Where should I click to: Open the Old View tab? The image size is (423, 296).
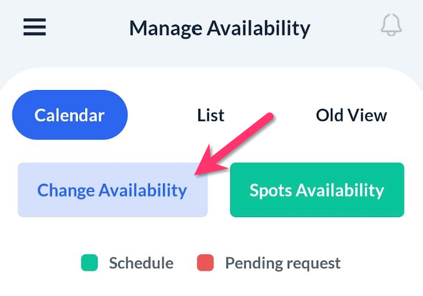coord(351,115)
